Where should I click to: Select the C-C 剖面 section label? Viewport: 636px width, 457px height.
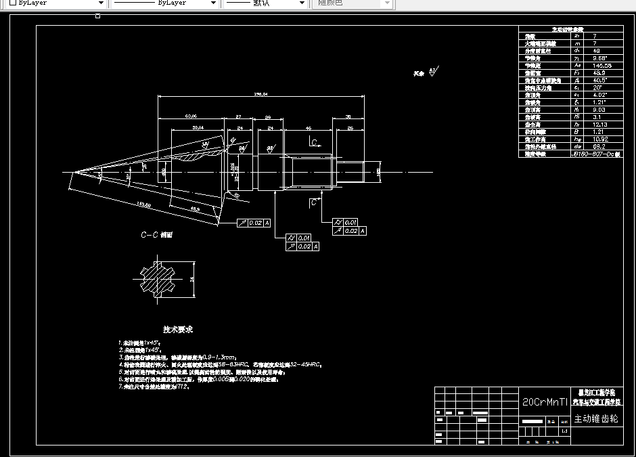pyautogui.click(x=156, y=234)
